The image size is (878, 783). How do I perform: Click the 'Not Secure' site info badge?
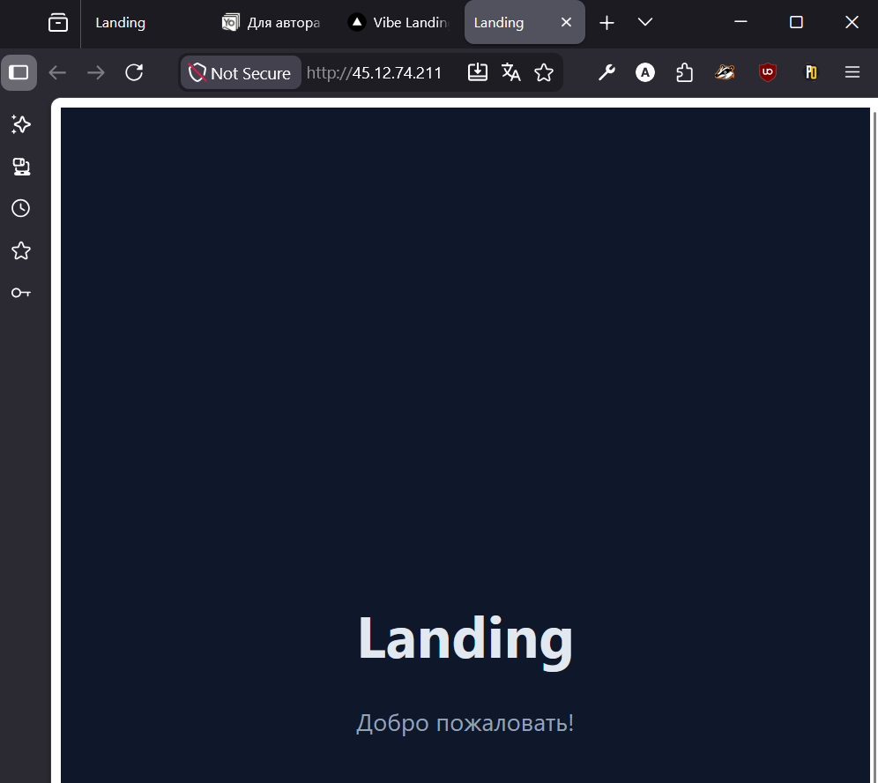(x=241, y=72)
